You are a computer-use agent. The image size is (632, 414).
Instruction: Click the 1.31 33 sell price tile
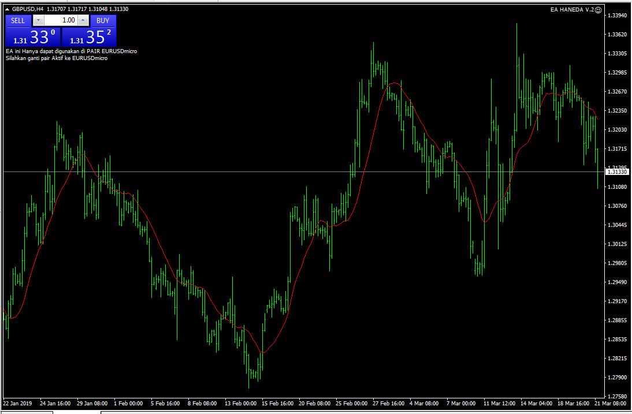click(x=32, y=37)
